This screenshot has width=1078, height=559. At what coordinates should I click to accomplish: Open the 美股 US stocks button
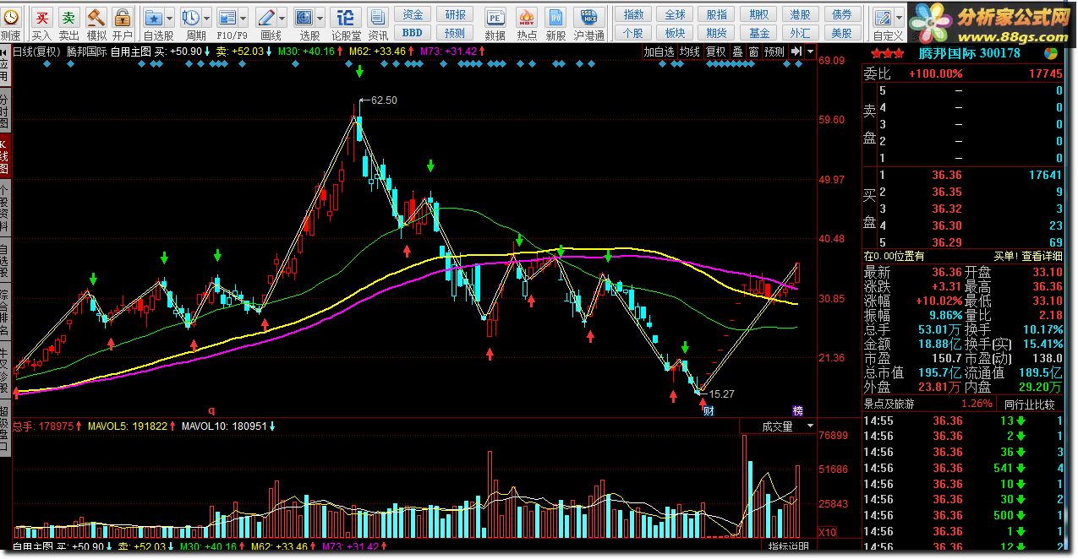841,33
